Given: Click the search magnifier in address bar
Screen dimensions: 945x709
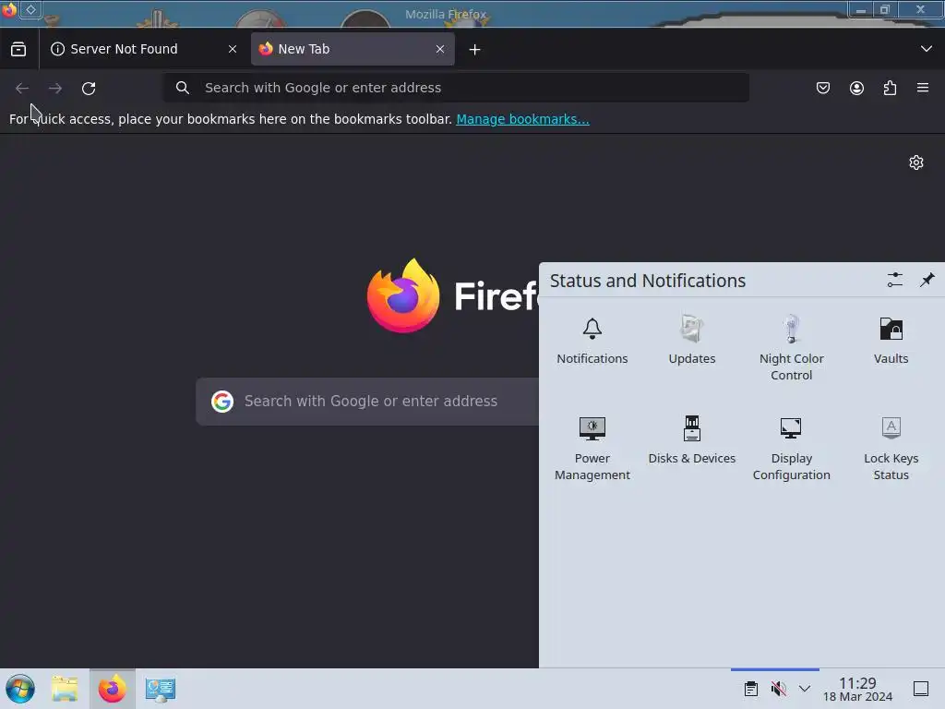Looking at the screenshot, I should coord(183,88).
